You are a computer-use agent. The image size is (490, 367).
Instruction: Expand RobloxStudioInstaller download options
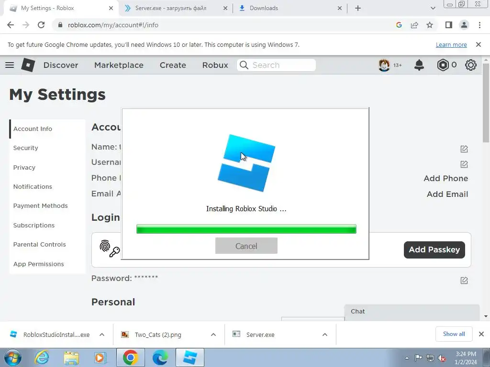point(102,335)
